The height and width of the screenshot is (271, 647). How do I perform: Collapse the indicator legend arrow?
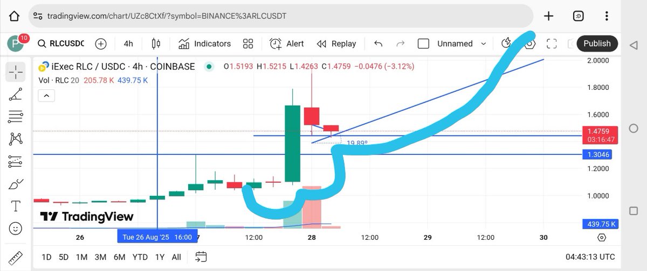click(46, 96)
